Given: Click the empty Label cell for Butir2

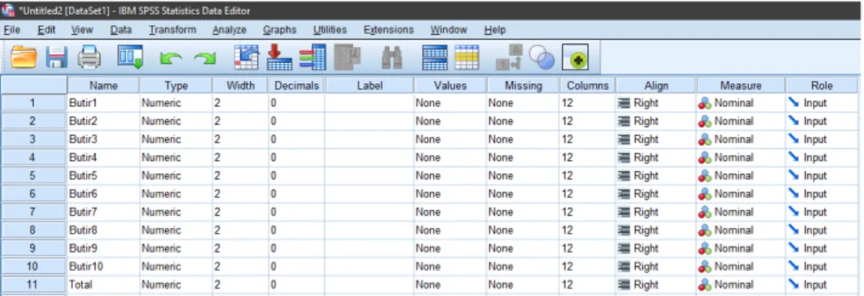Looking at the screenshot, I should click(x=370, y=121).
